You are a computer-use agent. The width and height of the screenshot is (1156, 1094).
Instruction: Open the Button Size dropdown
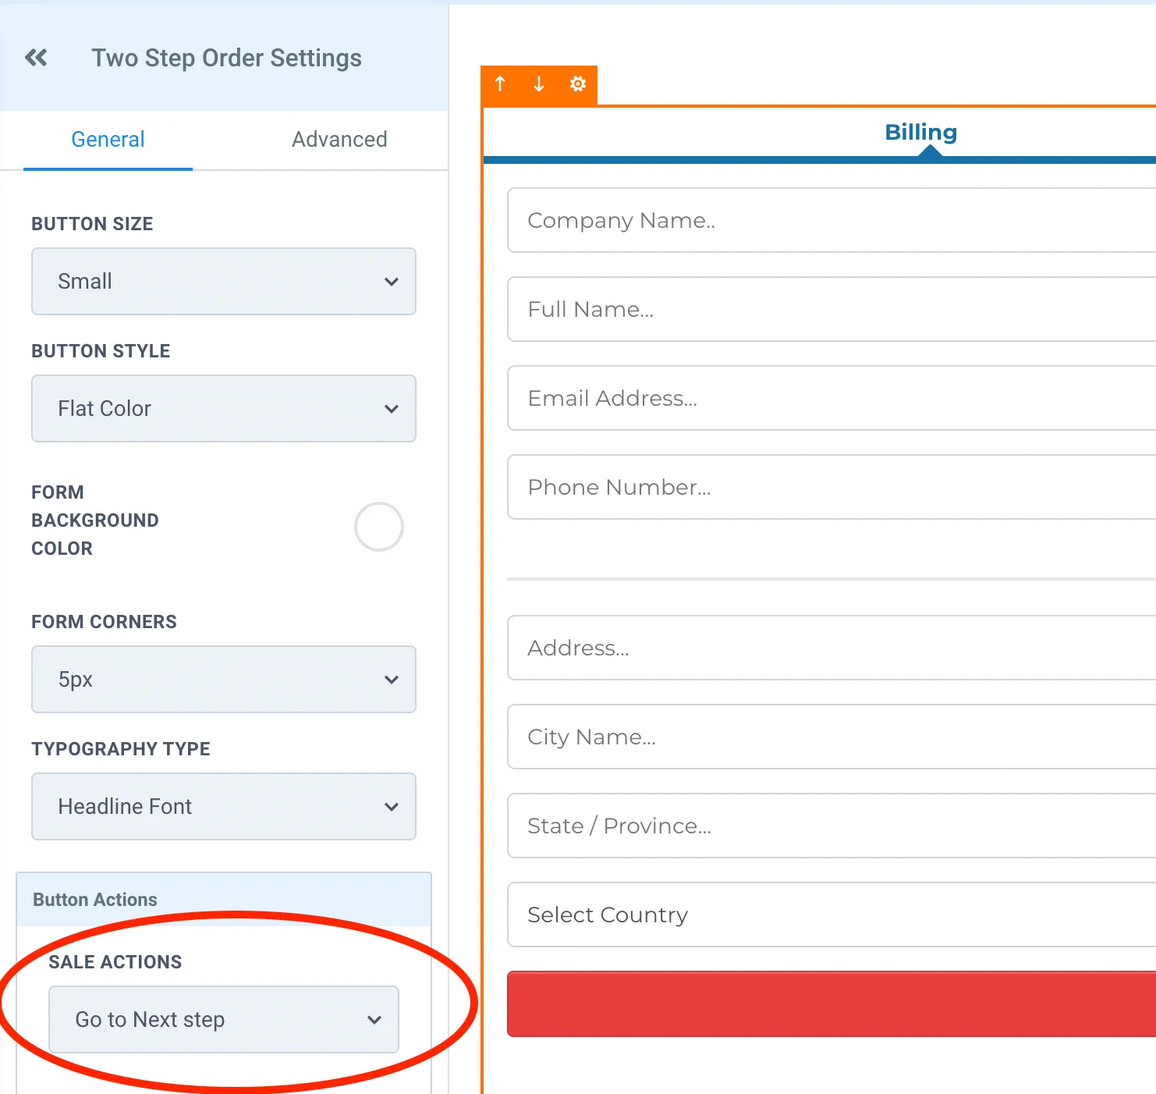coord(224,282)
